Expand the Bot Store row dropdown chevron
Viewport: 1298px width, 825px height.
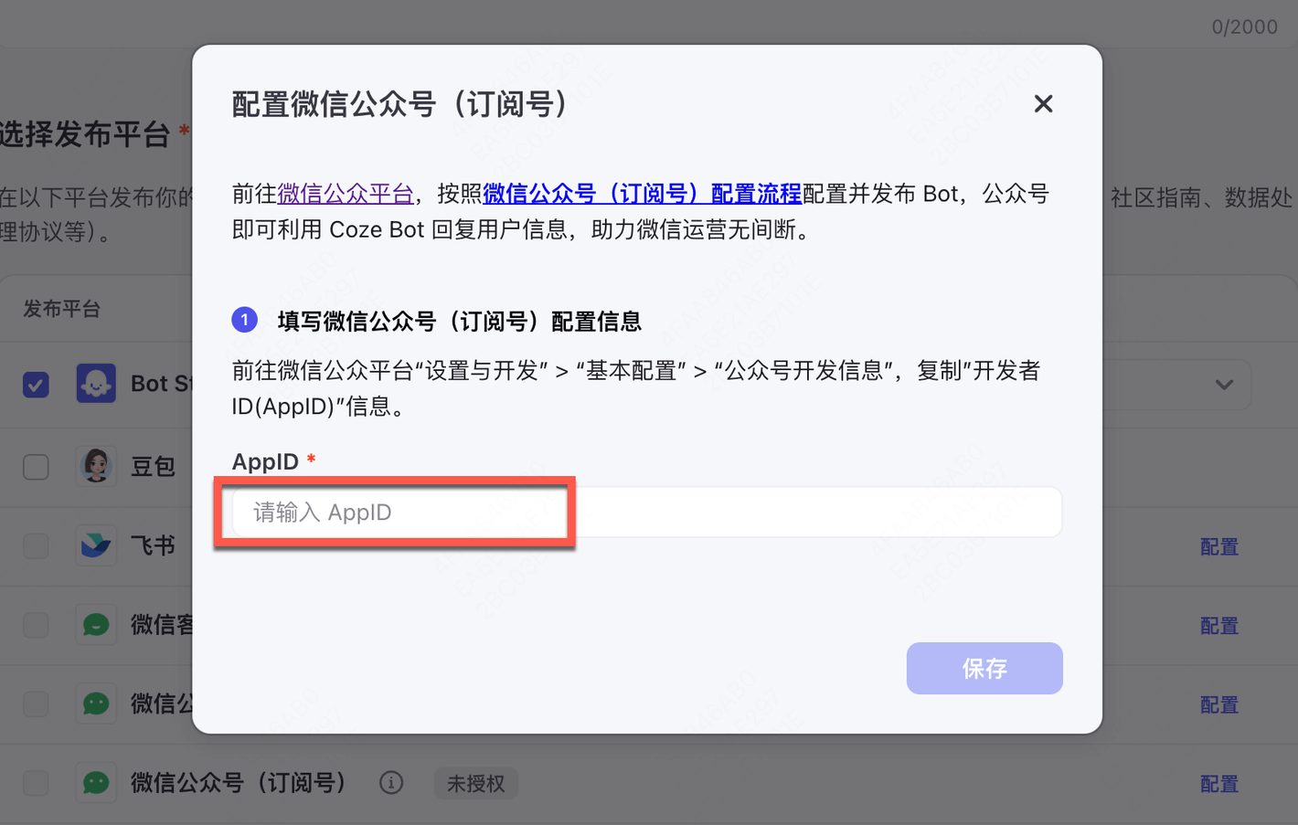[x=1224, y=385]
